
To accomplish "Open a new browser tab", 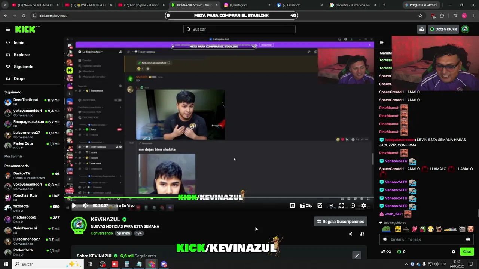I will coord(384,5).
